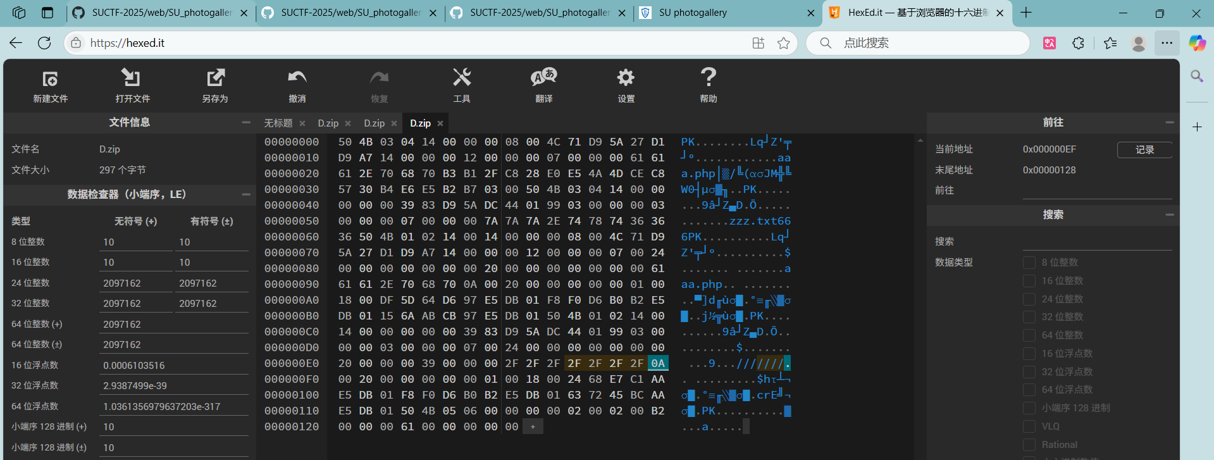This screenshot has width=1214, height=460.
Task: Open new browser tab with plus
Action: [x=1026, y=13]
